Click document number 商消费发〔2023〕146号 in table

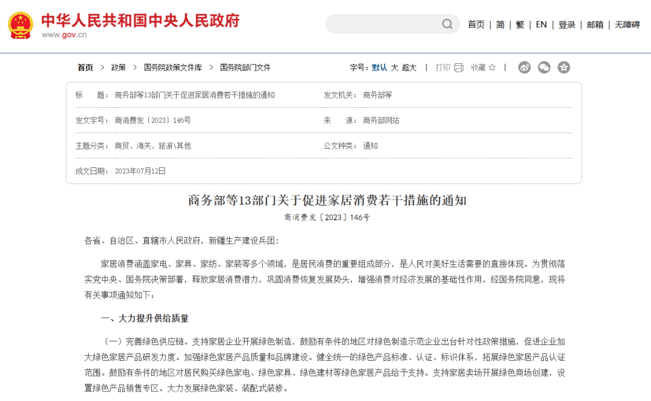(153, 120)
